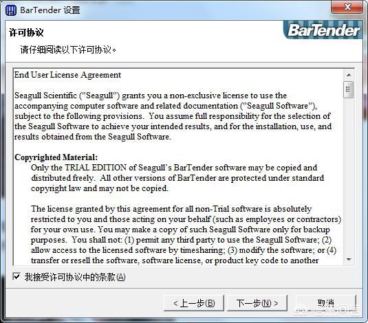Close the BarTender setup window
Viewport: 368px width, 323px height.
[347, 7]
